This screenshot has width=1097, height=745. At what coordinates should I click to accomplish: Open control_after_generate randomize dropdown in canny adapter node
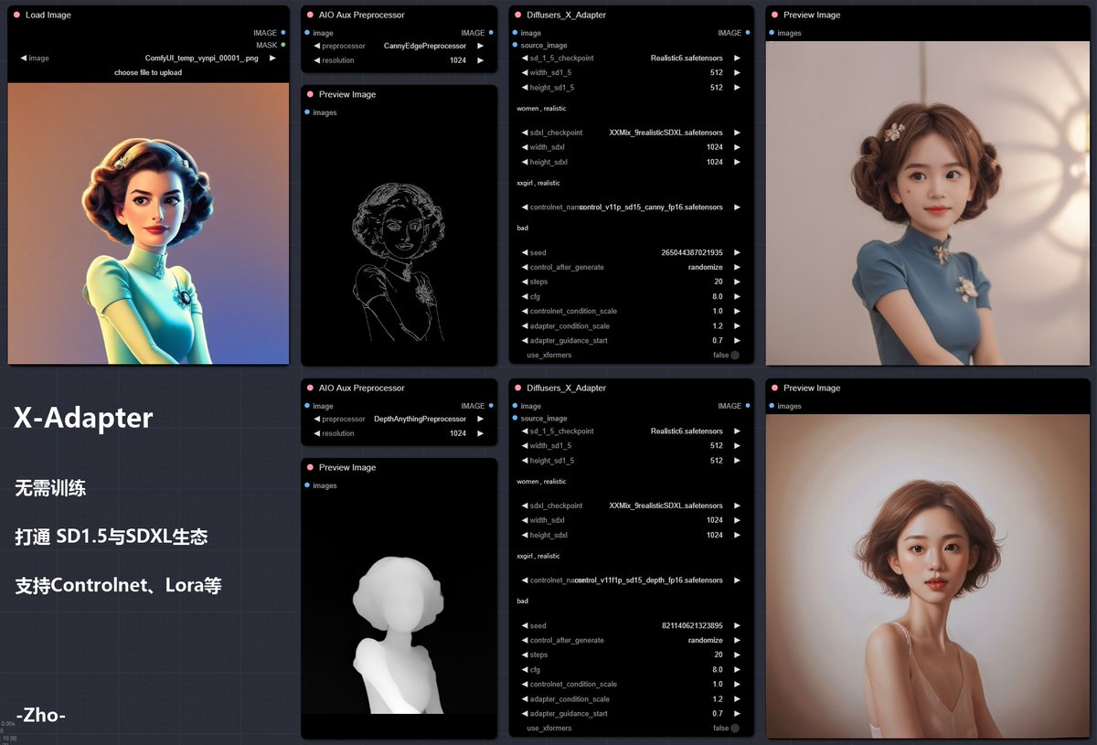tap(631, 267)
